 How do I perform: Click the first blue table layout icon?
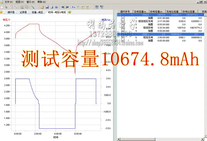(x=97, y=7)
